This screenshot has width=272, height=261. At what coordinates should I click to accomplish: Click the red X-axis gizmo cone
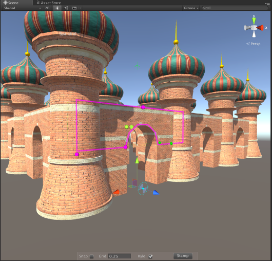(260, 28)
